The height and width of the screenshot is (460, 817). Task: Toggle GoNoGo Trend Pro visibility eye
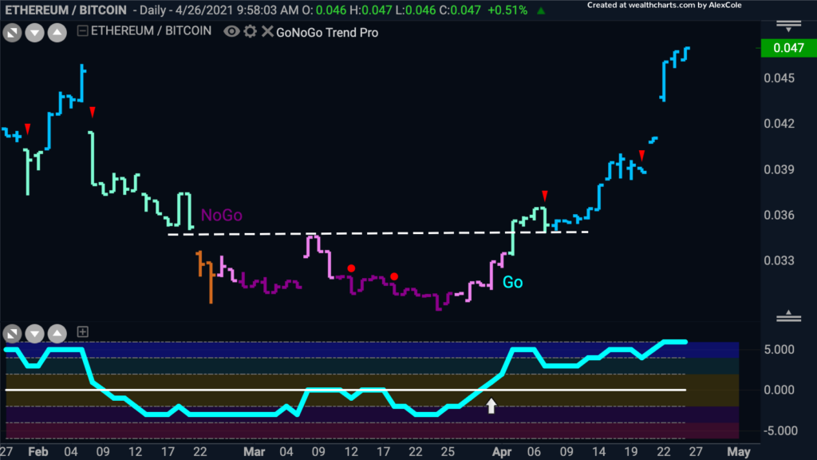(231, 31)
